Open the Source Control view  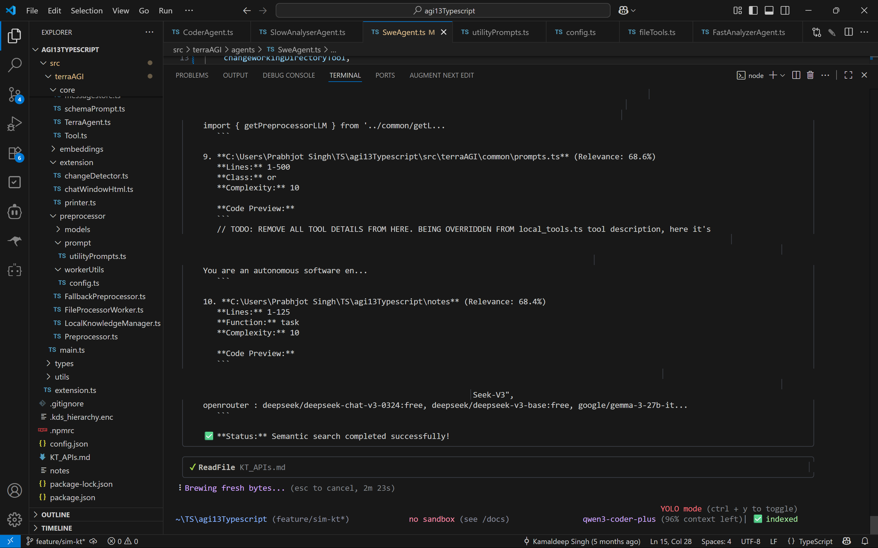point(15,94)
